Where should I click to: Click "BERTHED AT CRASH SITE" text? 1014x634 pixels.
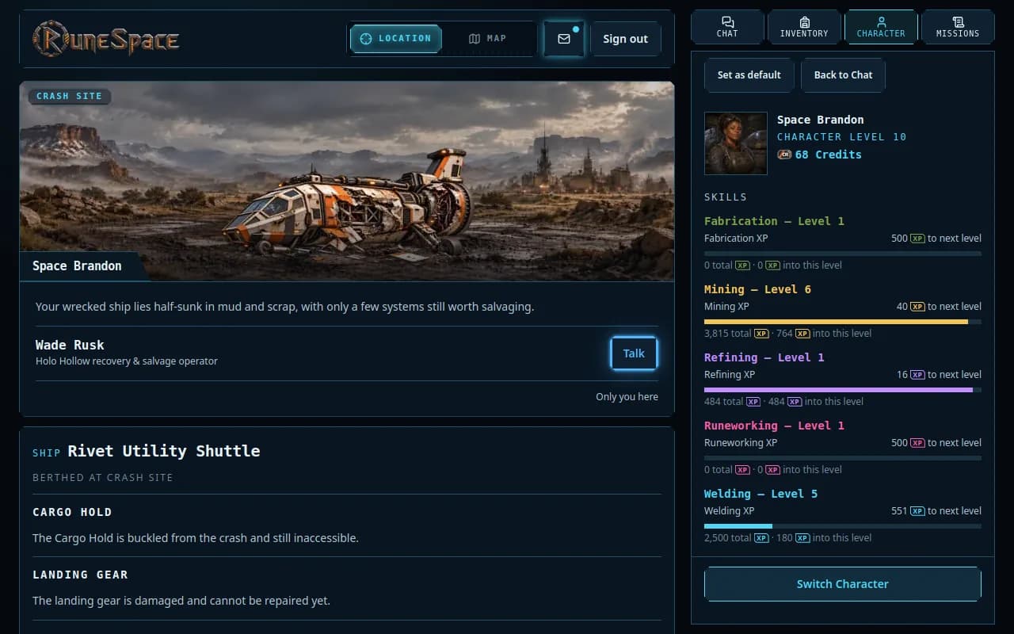click(x=103, y=478)
